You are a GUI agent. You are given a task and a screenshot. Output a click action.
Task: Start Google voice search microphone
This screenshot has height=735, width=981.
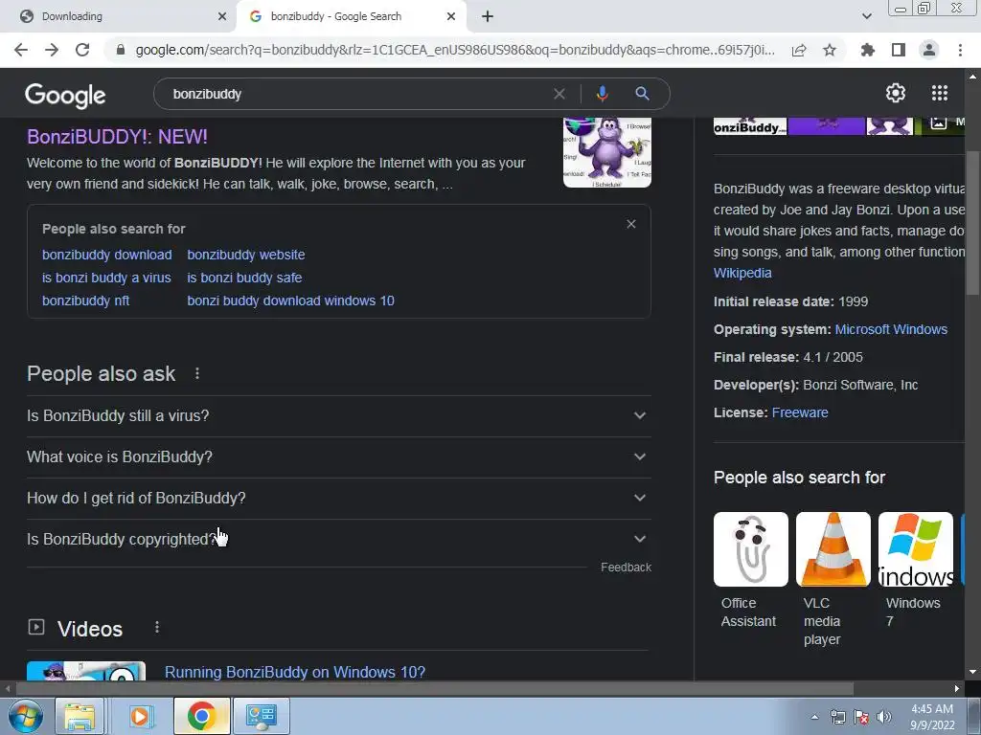pos(602,94)
